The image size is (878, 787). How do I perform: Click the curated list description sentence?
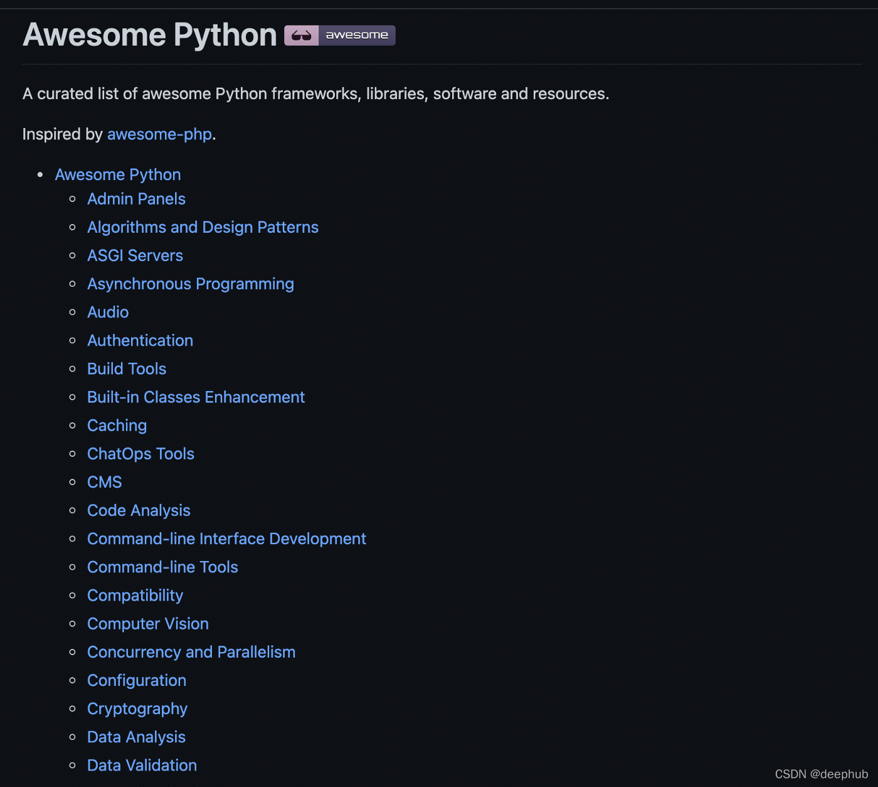316,94
